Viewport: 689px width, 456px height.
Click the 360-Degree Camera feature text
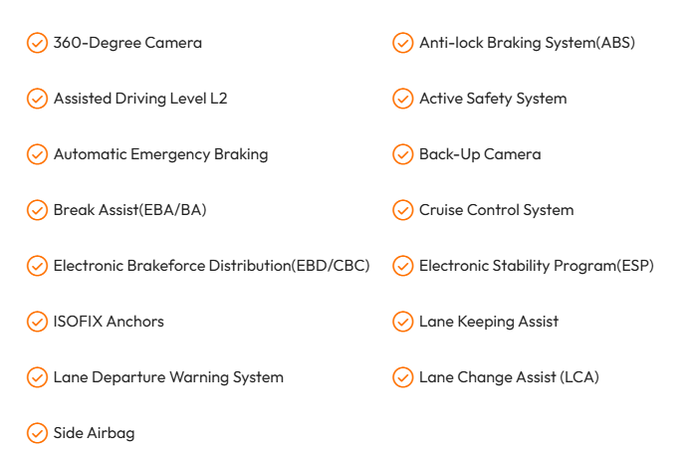[127, 43]
